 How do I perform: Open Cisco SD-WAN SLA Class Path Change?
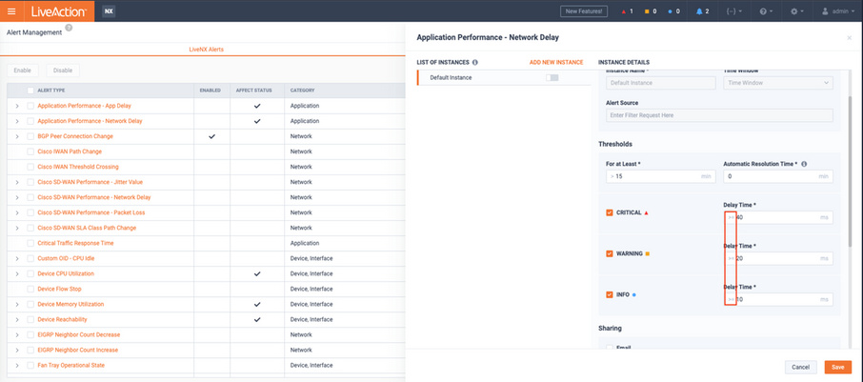(87, 228)
